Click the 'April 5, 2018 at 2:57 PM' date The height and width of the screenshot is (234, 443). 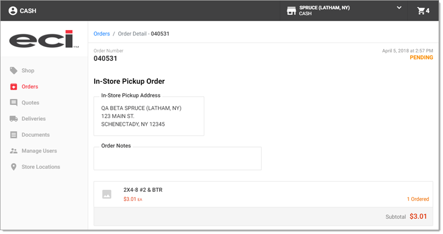click(x=407, y=51)
